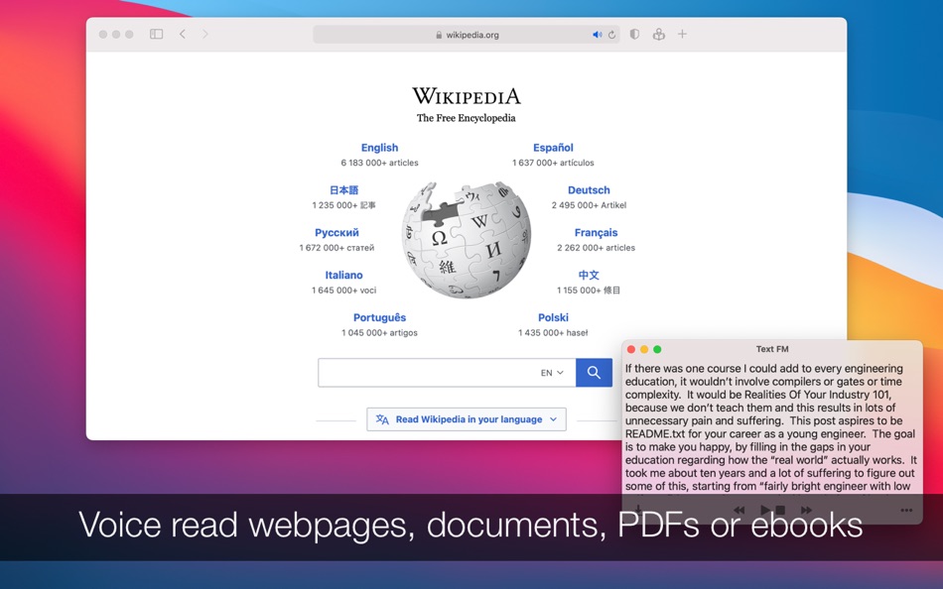Open the EN search language dropdown
Image resolution: width=943 pixels, height=589 pixels.
pyautogui.click(x=552, y=373)
